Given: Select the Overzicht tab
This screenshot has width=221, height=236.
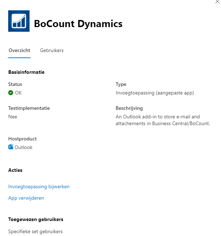Looking at the screenshot, I should coord(19,50).
